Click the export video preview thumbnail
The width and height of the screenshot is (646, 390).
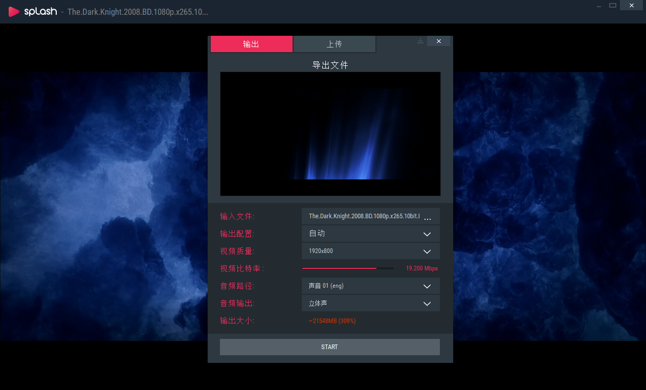tap(330, 134)
